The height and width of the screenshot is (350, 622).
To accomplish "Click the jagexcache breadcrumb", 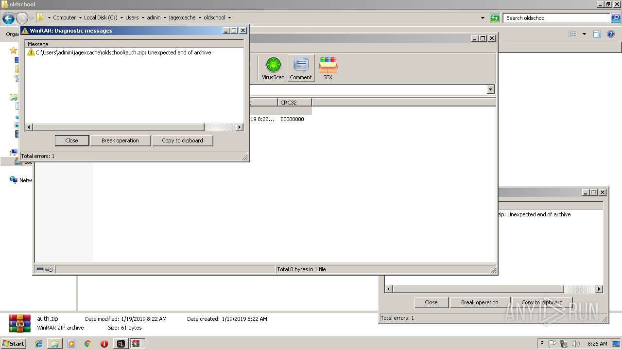I will coord(182,17).
